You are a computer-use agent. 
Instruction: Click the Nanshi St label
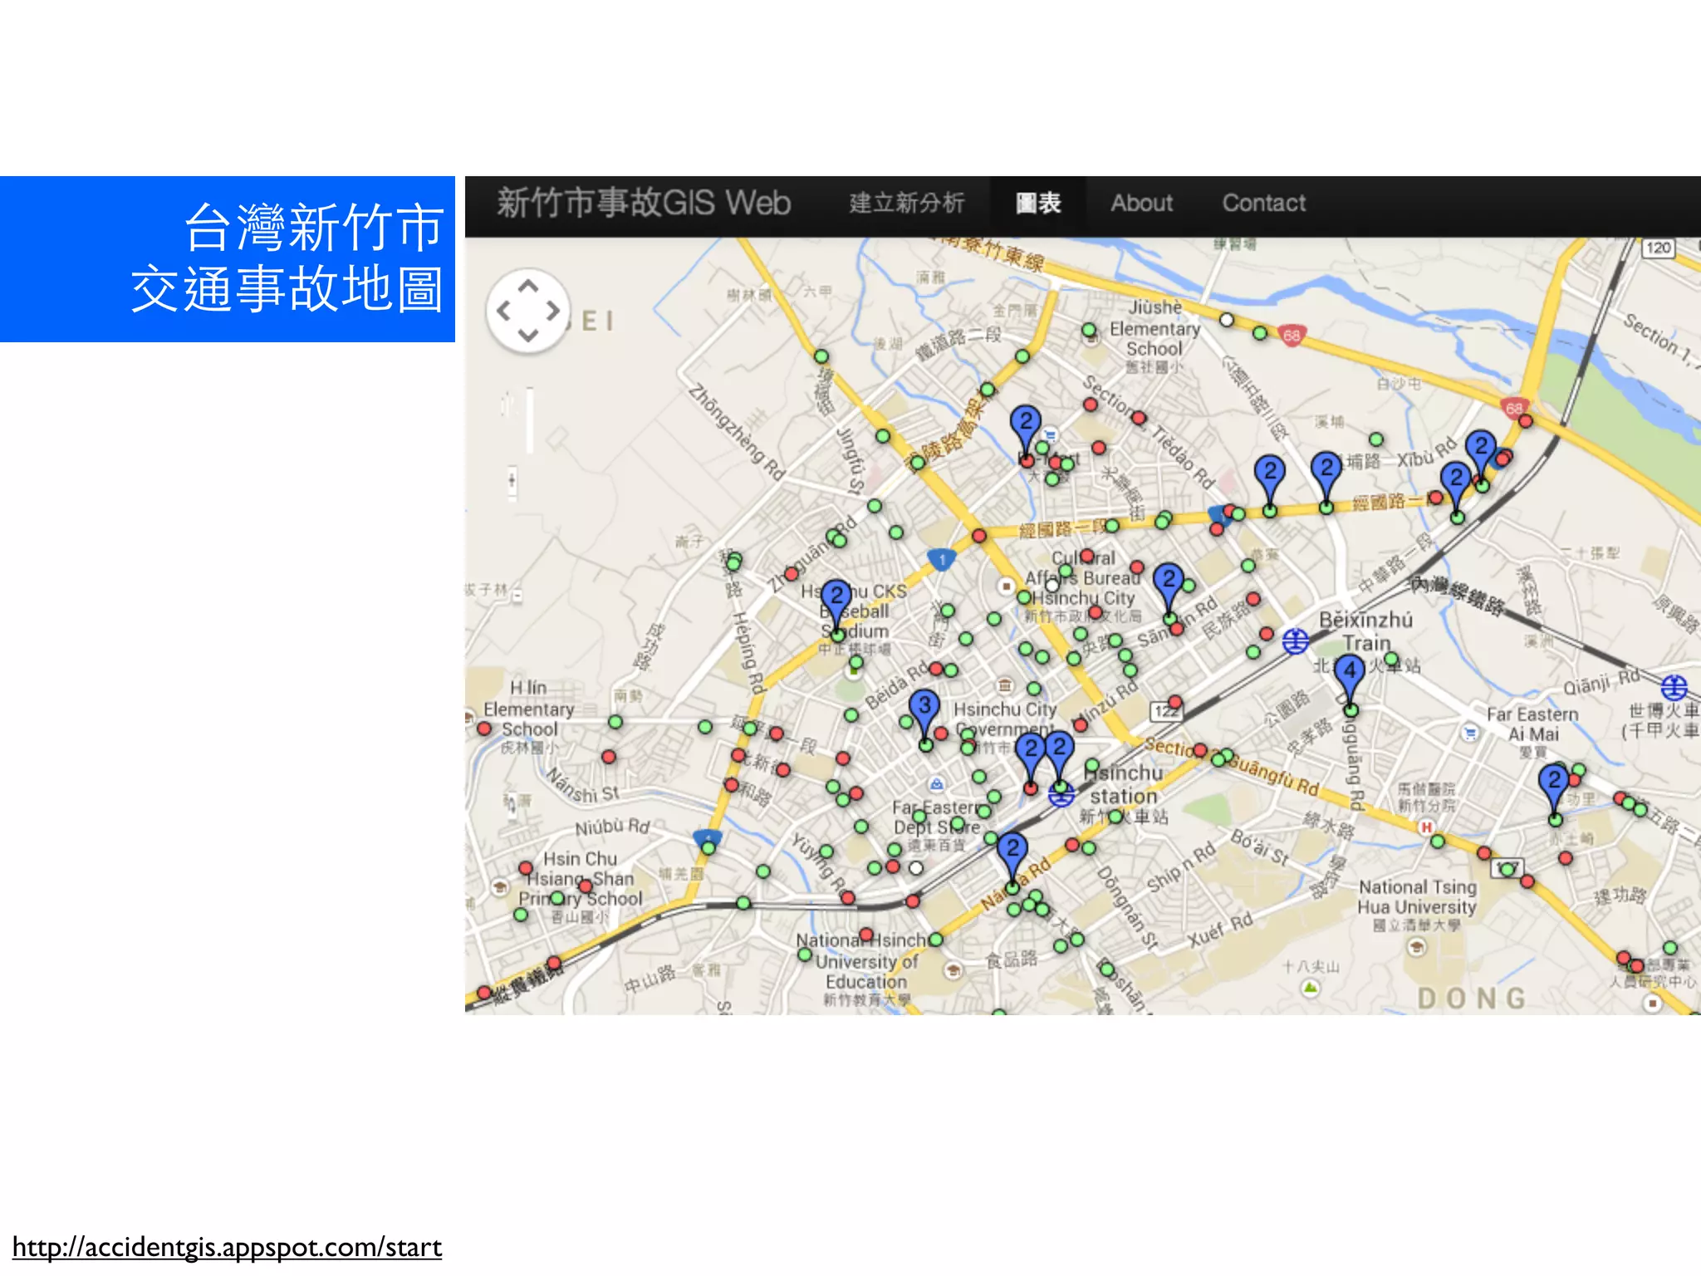[x=582, y=786]
